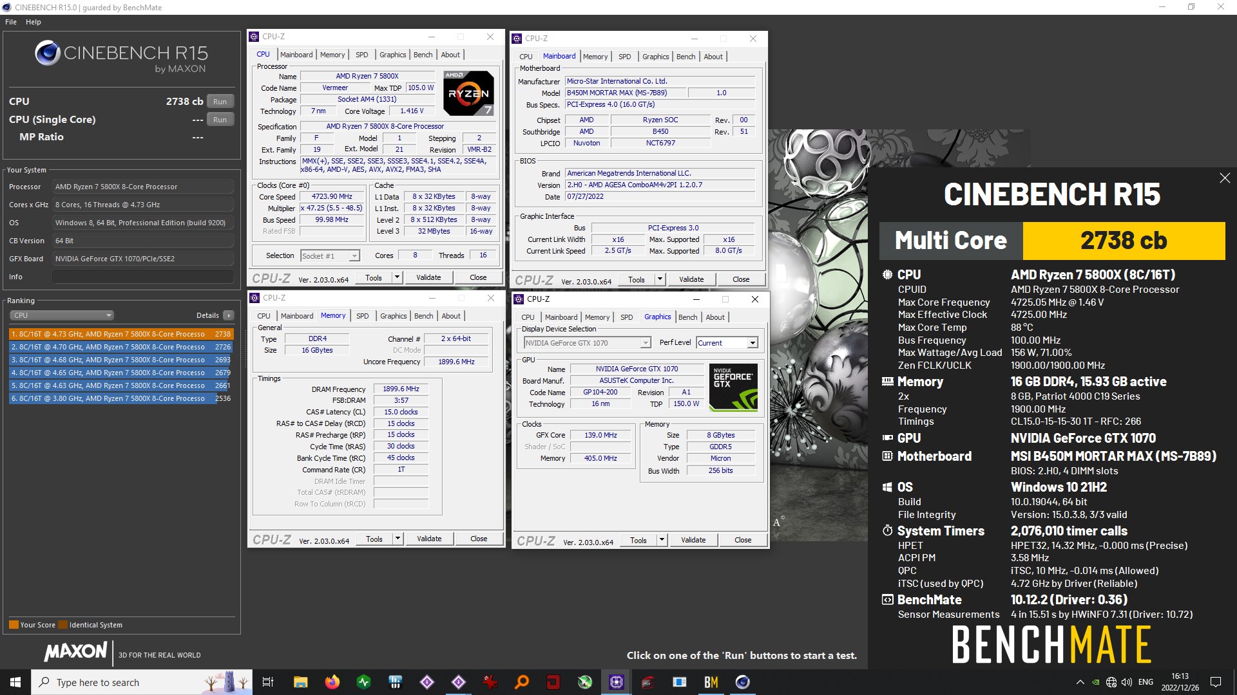Viewport: 1237px width, 695px height.
Task: Open the File menu in Cinebench
Action: [x=11, y=22]
